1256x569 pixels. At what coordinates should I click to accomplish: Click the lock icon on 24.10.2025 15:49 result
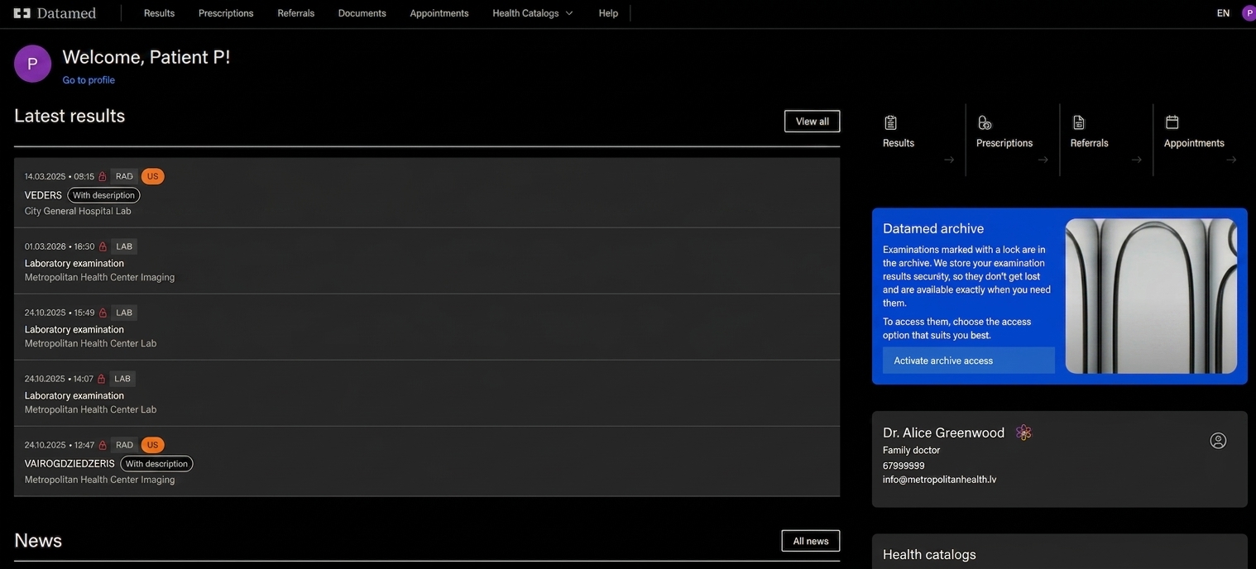click(x=103, y=313)
